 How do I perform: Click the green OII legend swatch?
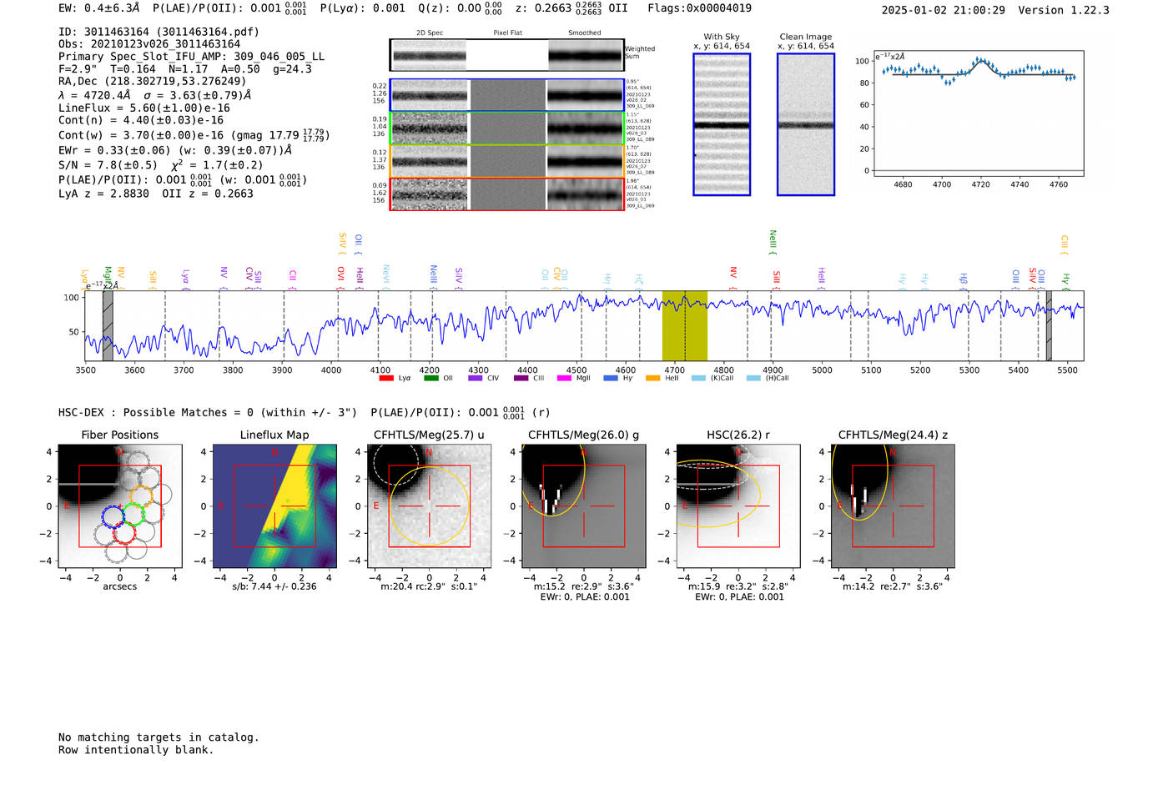(x=430, y=378)
